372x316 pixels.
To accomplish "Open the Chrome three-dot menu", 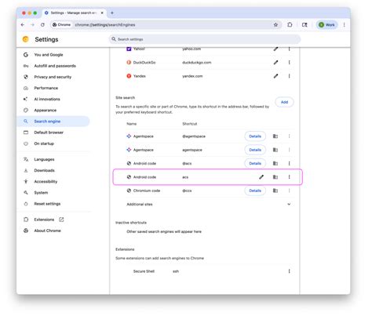I will click(345, 25).
